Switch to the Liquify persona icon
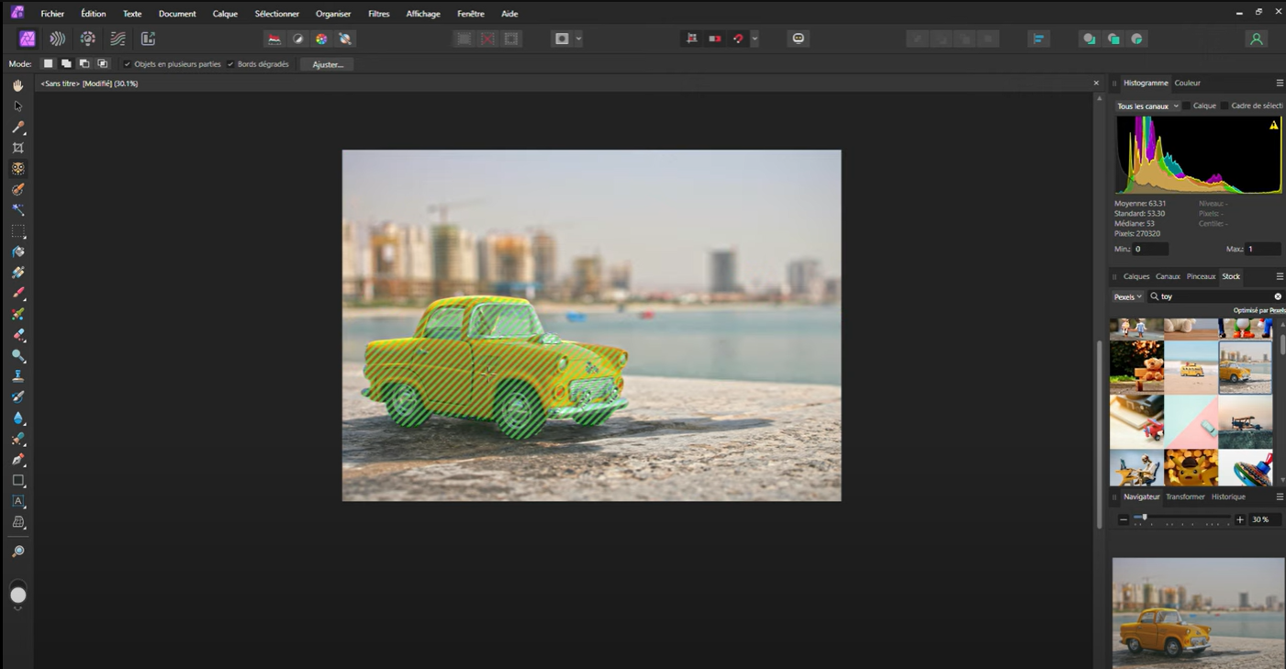The height and width of the screenshot is (669, 1286). [57, 39]
